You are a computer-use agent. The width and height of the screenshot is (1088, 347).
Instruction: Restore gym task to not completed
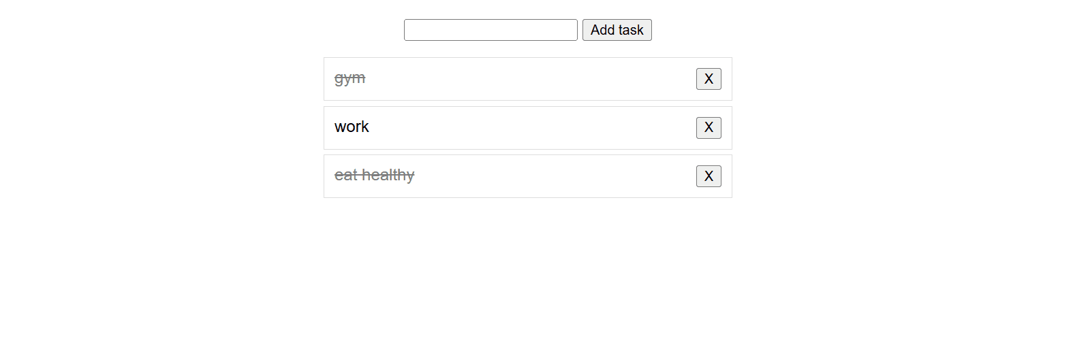pos(350,78)
